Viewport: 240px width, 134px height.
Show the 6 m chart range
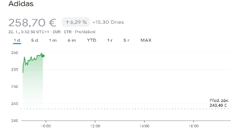[72, 40]
